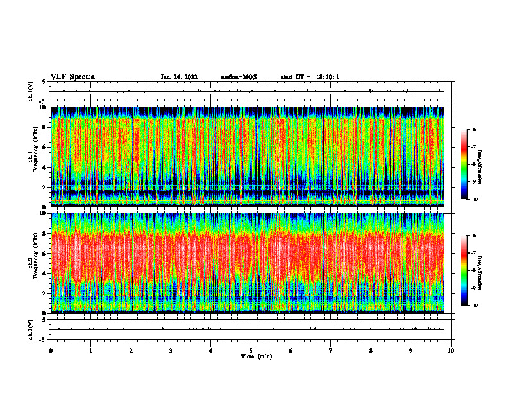Click the "5" tick on ch.1(V) axis
508x393 pixels.
point(44,82)
